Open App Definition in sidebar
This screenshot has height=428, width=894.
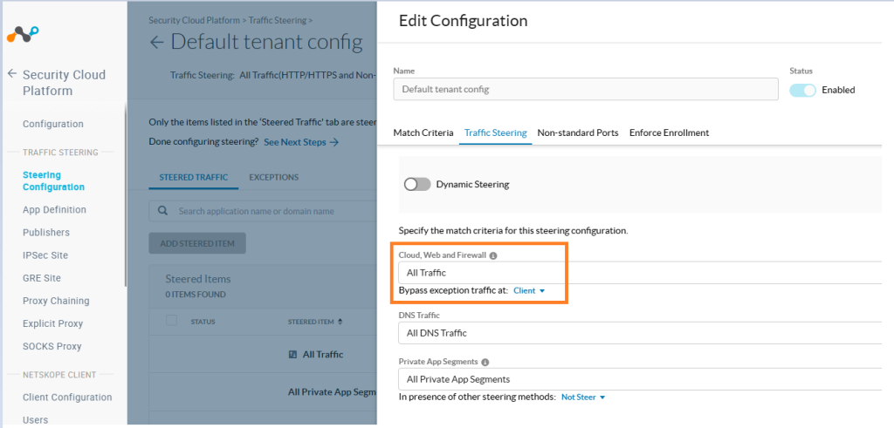(54, 209)
